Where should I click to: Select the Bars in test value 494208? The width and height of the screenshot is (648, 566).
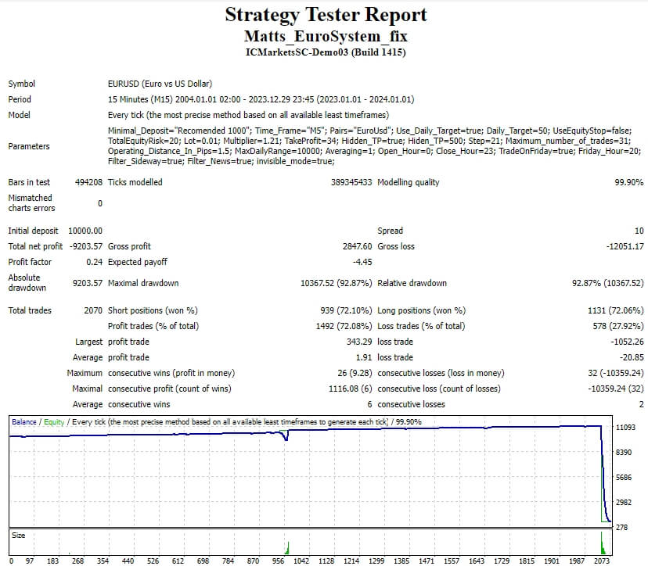click(x=88, y=182)
